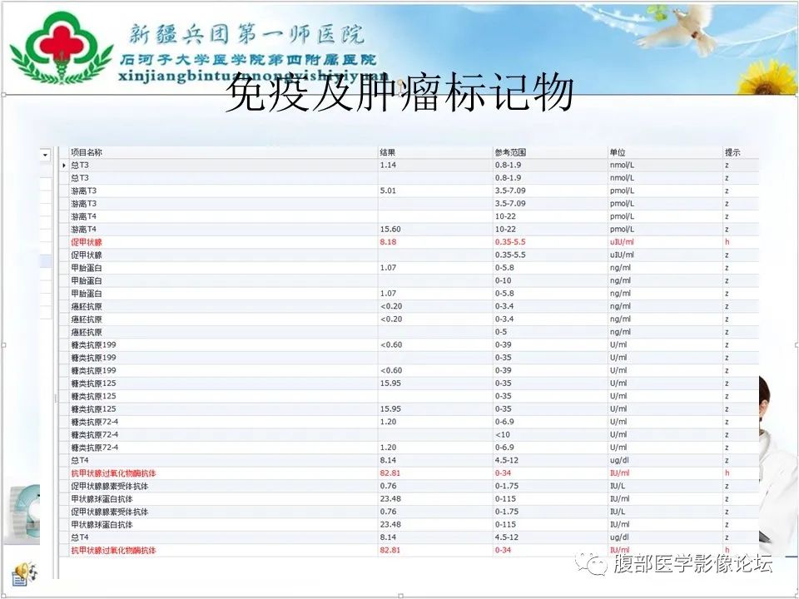799x599 pixels.
Task: Select the 0-5 reference range of 癌胚抗原
Action: [x=501, y=332]
